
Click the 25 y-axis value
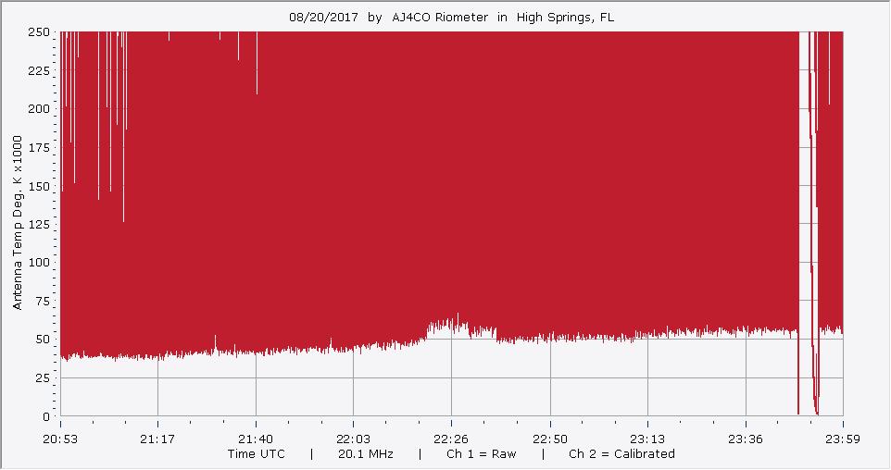(43, 378)
